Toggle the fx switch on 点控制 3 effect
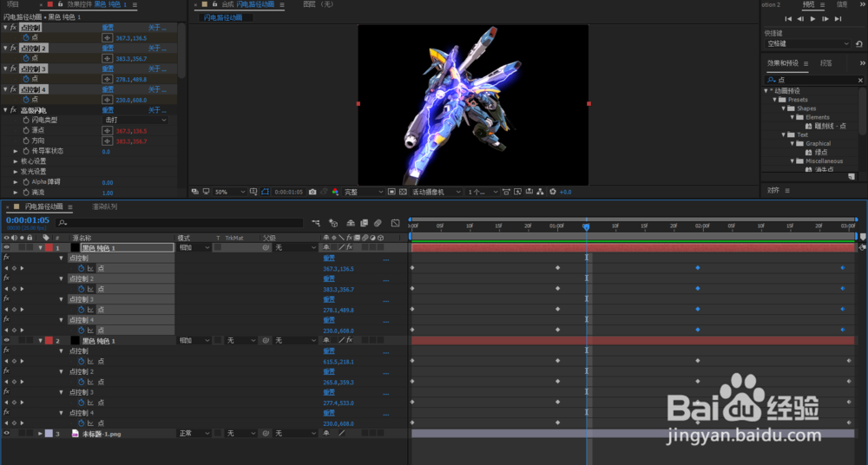The width and height of the screenshot is (868, 465). 13,69
